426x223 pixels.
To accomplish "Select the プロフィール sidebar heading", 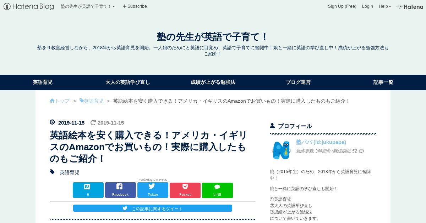I will tap(295, 126).
